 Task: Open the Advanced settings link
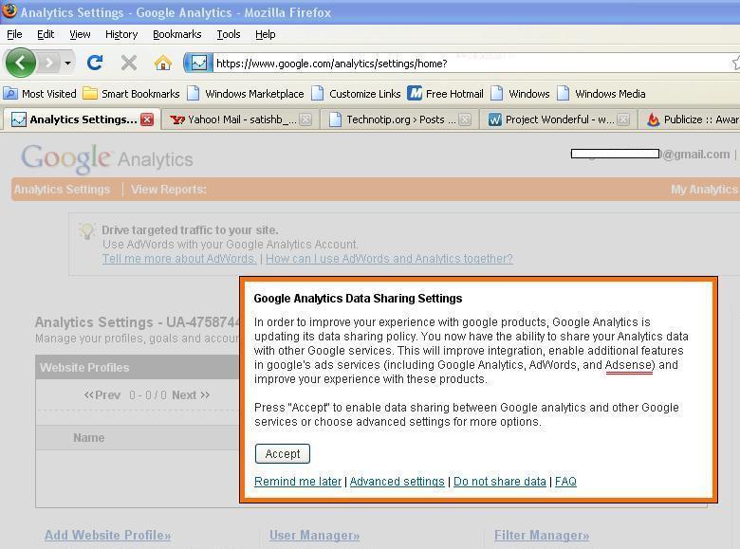(x=397, y=482)
